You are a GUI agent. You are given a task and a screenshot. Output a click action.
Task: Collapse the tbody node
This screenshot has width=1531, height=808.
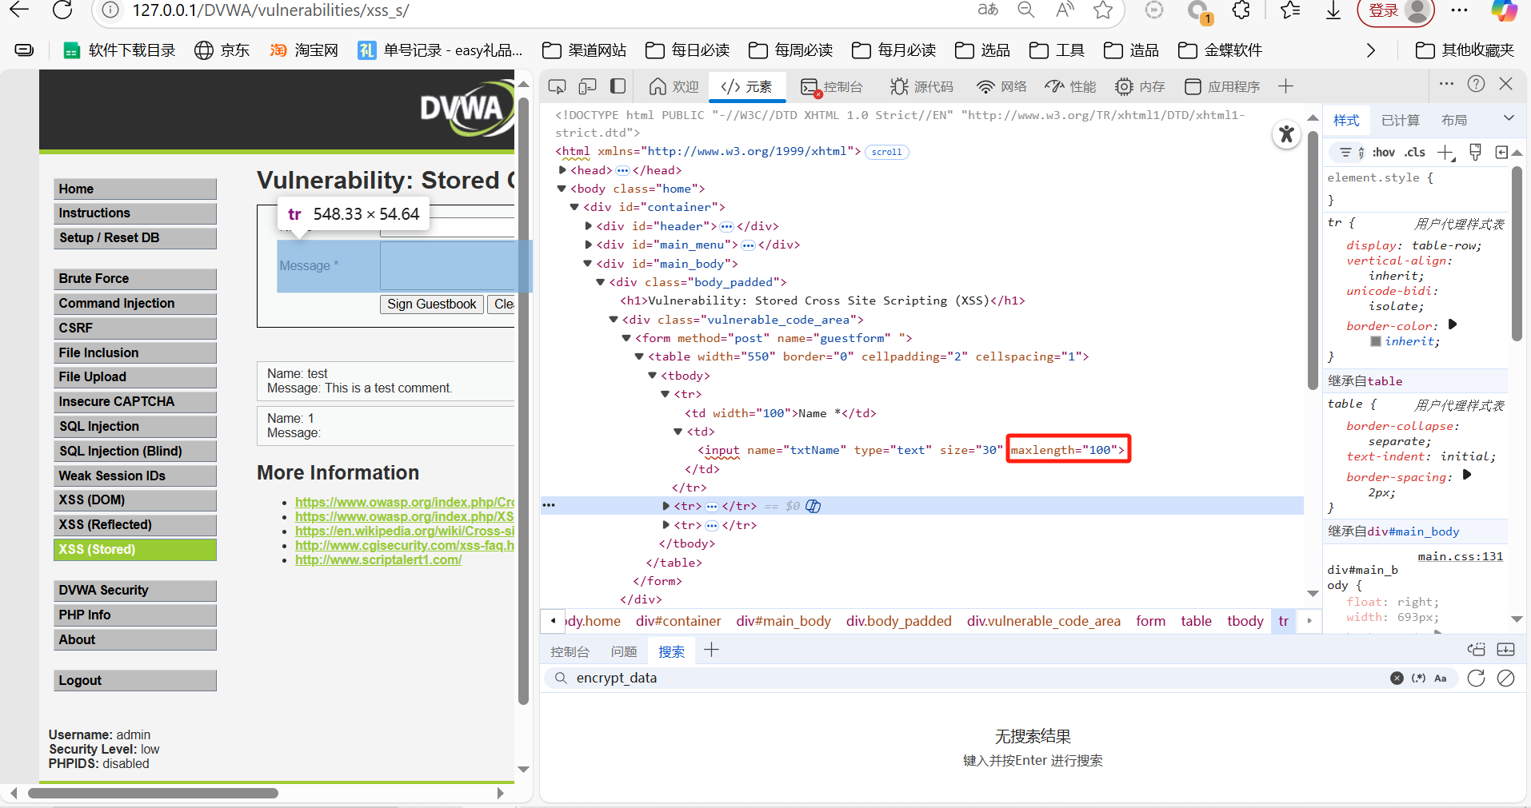click(x=653, y=376)
